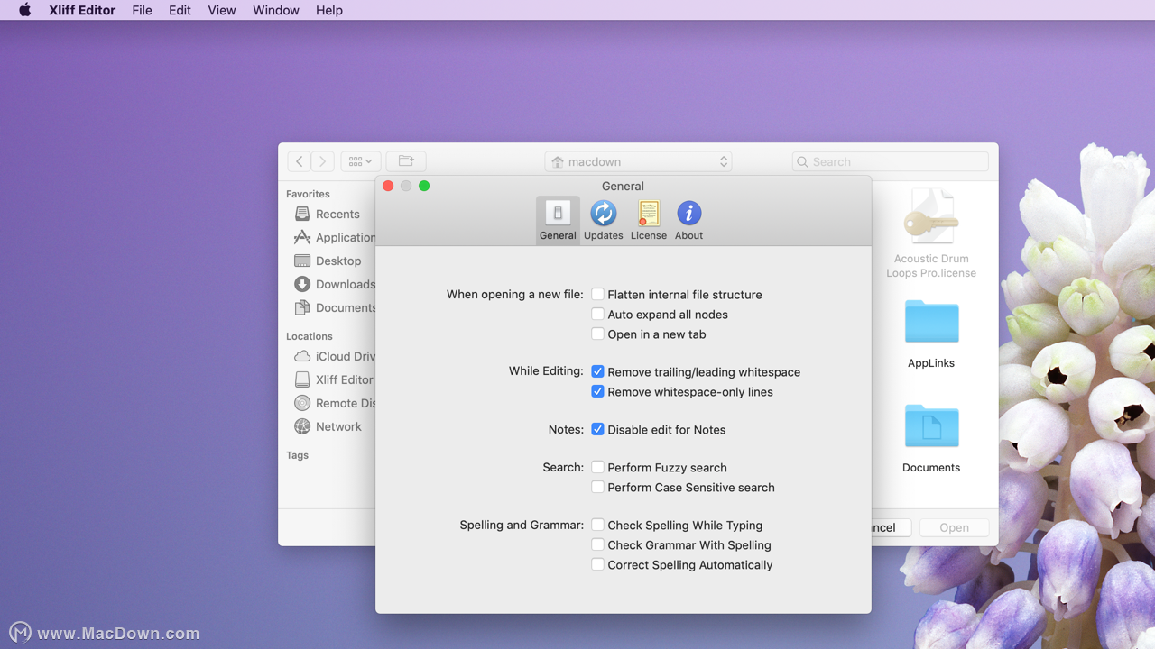The height and width of the screenshot is (649, 1155).
Task: Select the Documents folder in file list
Action: coord(931,439)
